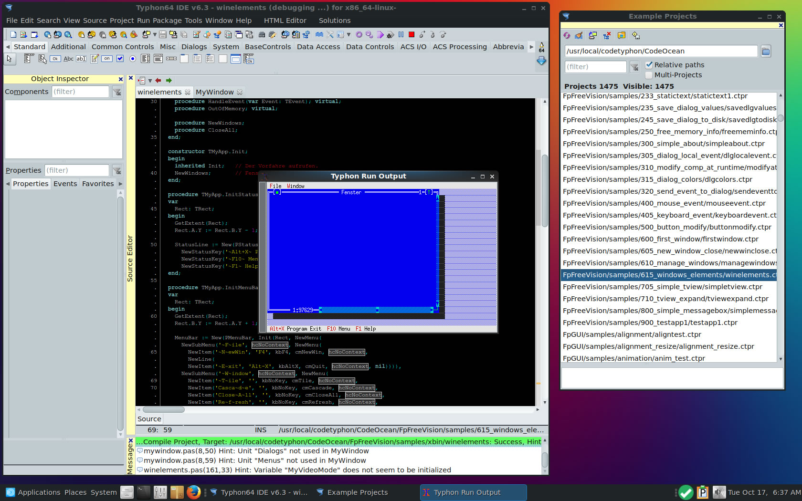
Task: Open dropdown arrow next to open-file toolbar icon
Action: click(155, 34)
